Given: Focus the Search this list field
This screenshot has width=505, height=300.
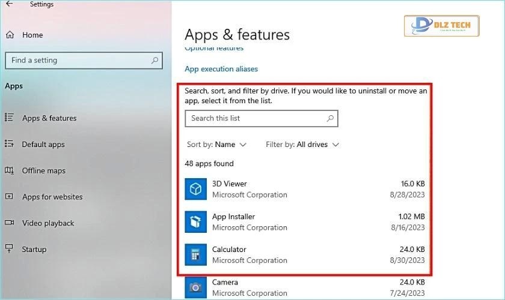Looking at the screenshot, I should click(x=256, y=118).
